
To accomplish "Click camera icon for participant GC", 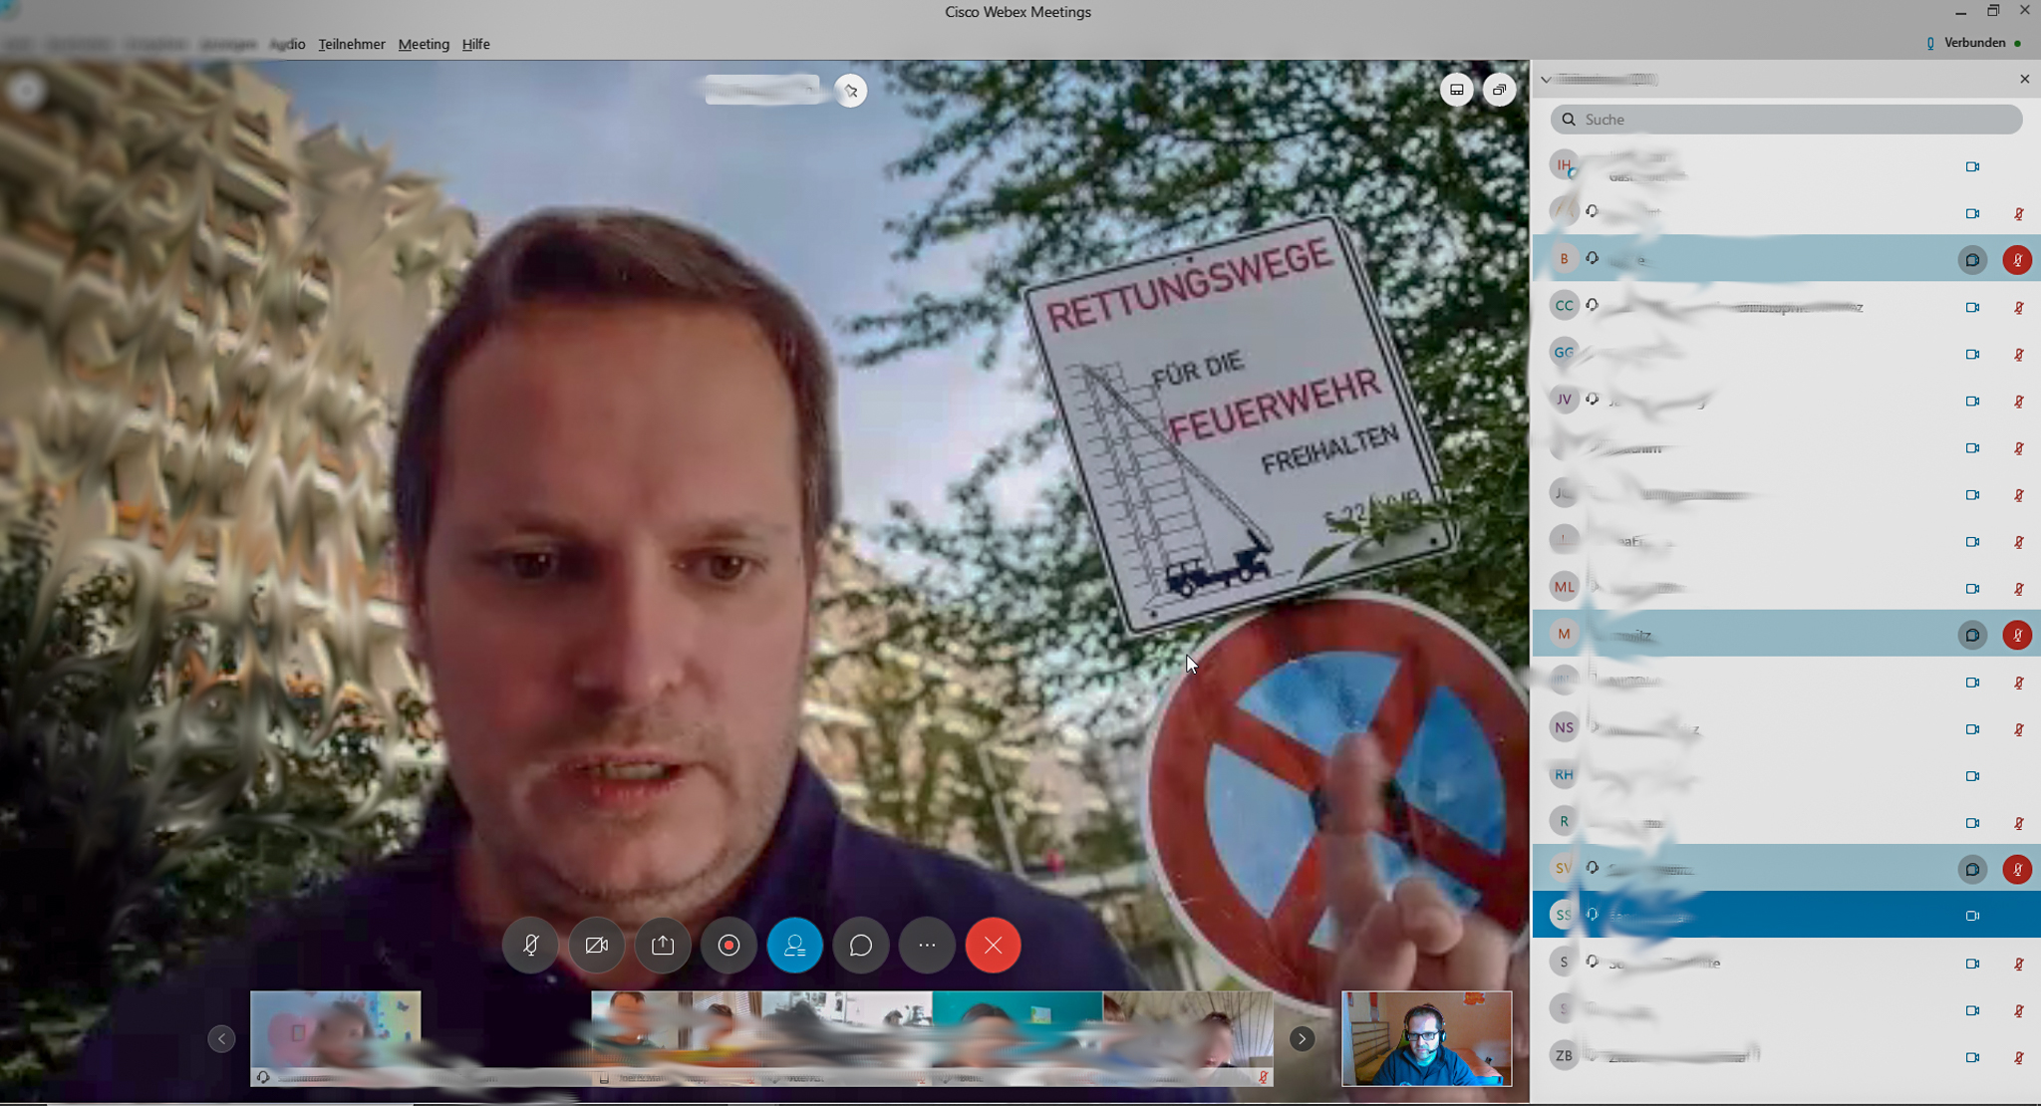I will point(1972,354).
